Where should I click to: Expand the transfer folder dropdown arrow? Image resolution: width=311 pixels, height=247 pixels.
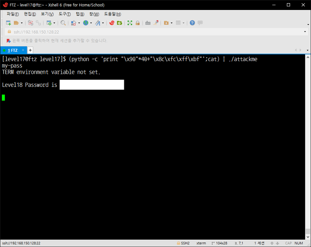click(x=172, y=23)
